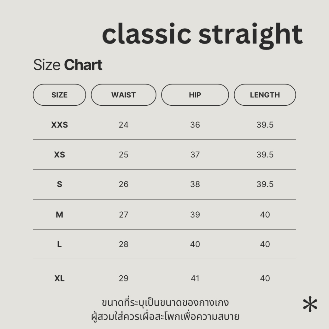
Task: Select the M size row label
Action: click(x=59, y=215)
